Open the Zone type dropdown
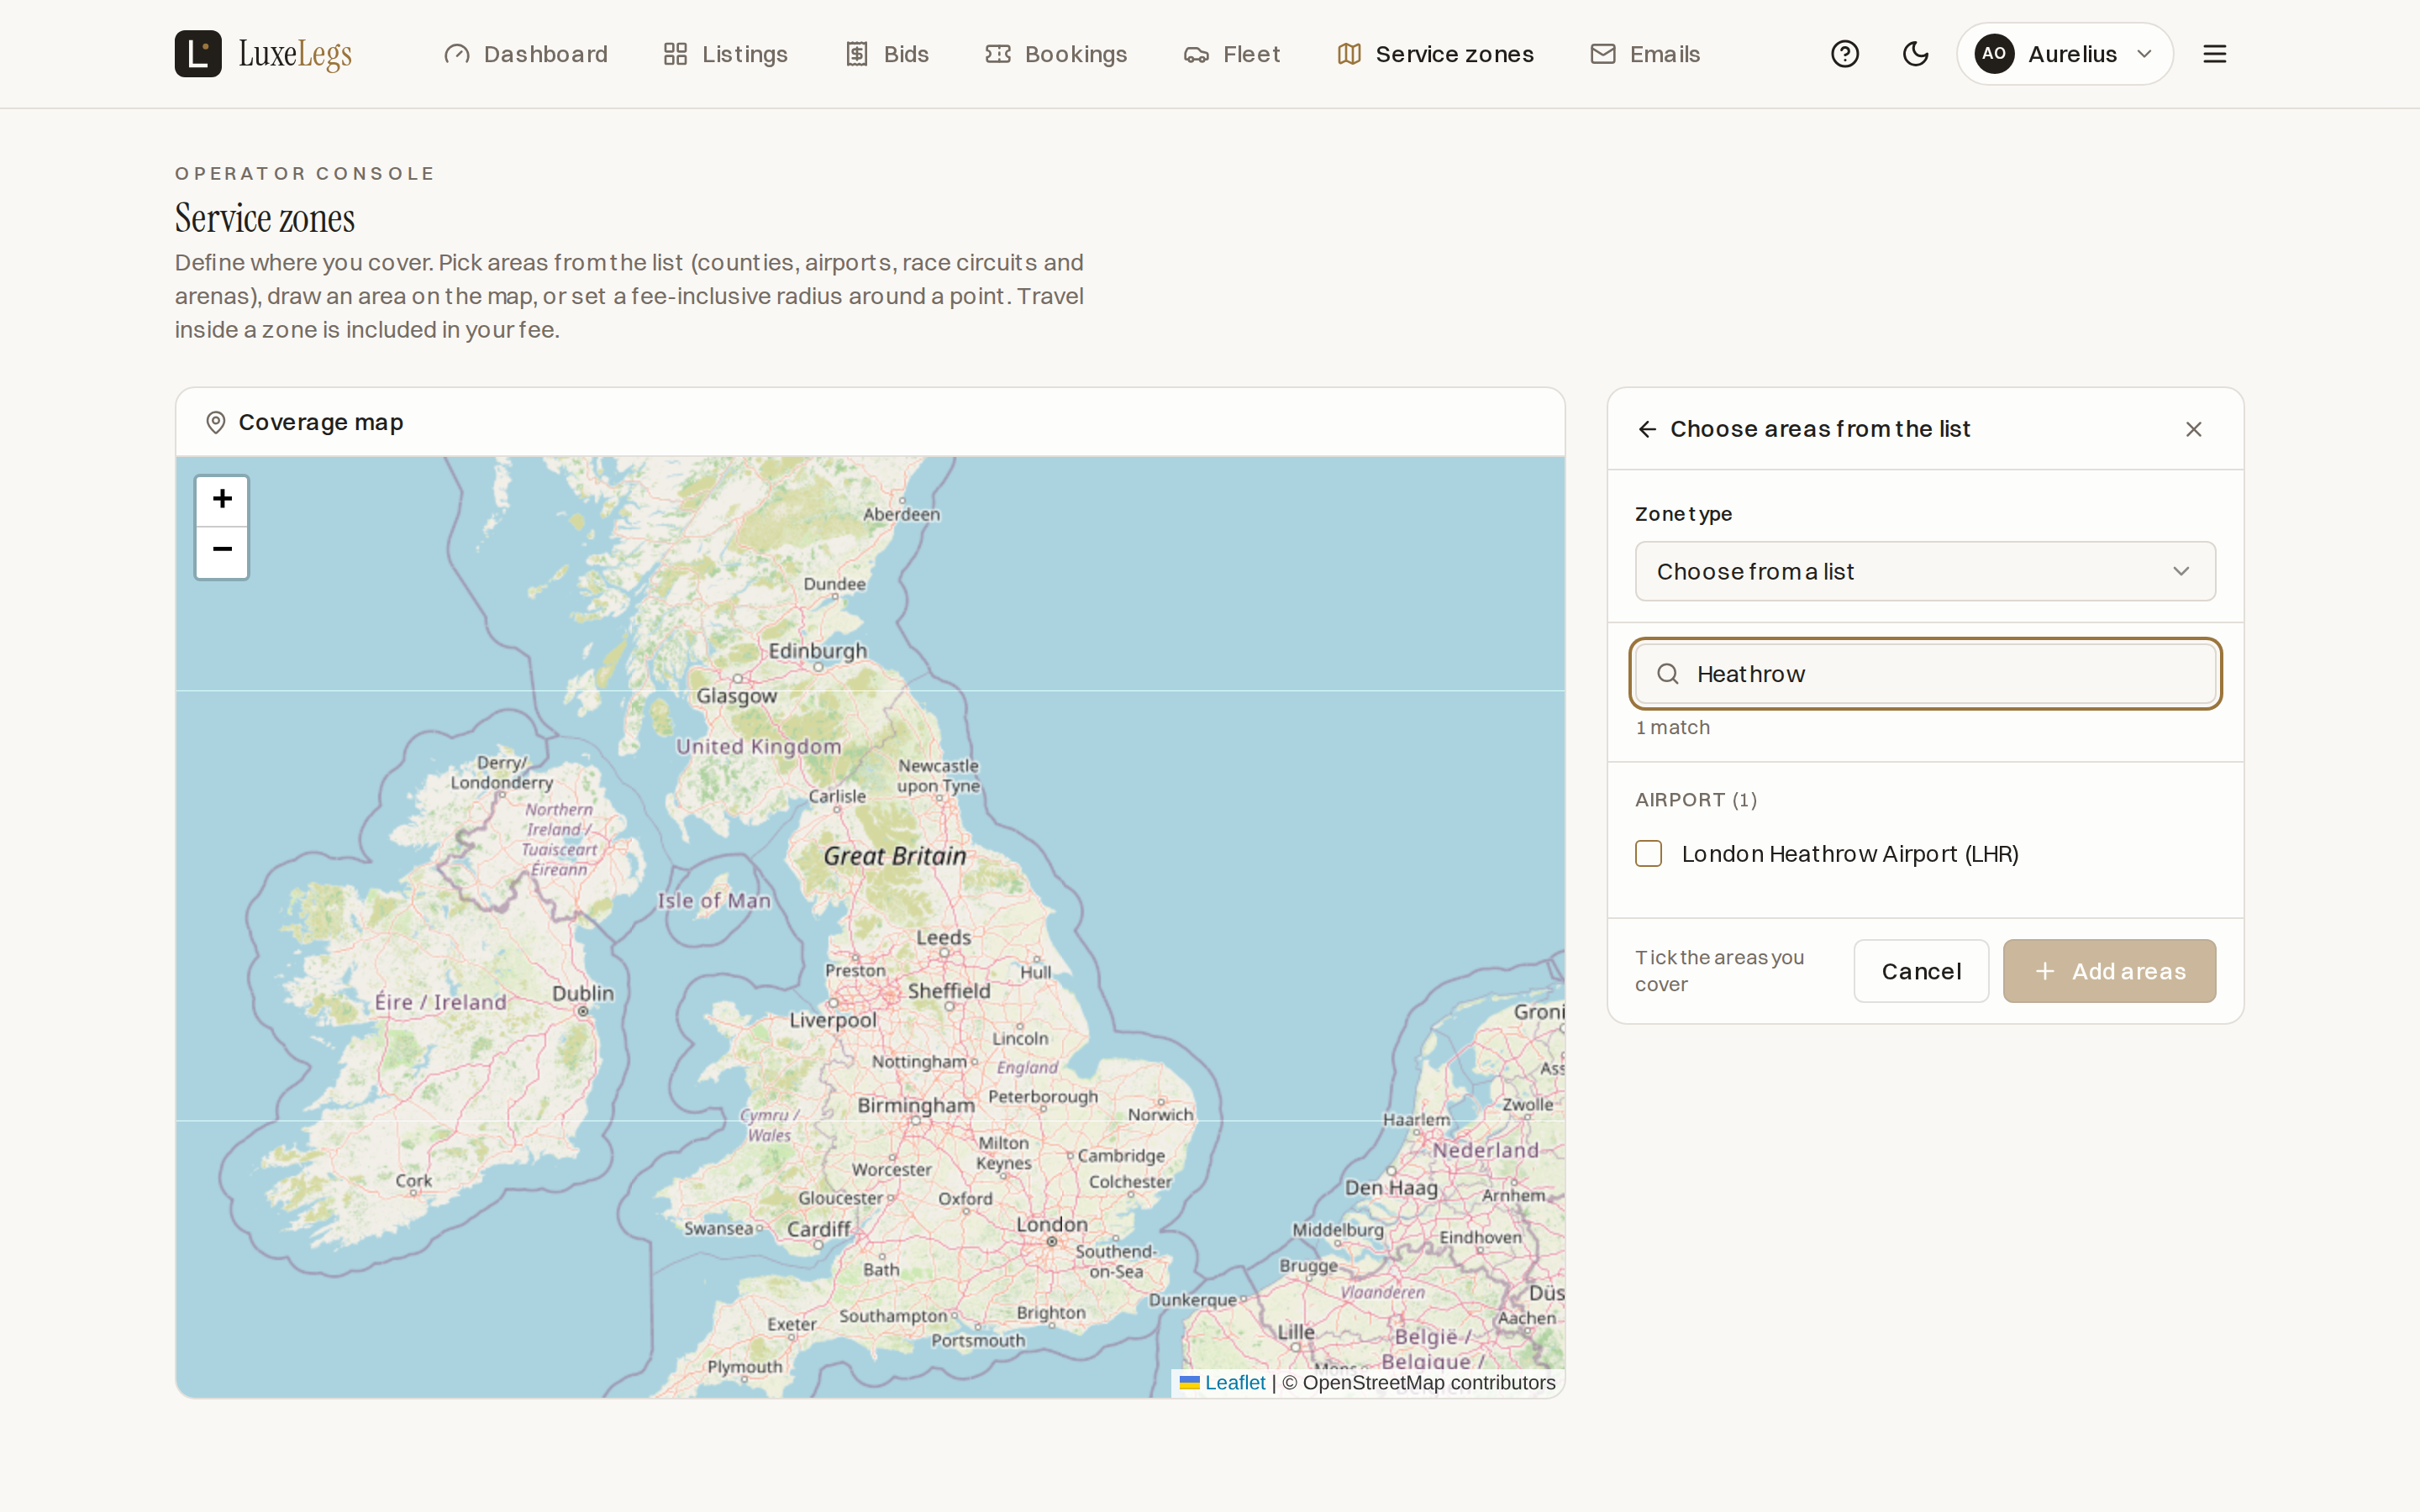The height and width of the screenshot is (1512, 2420). coord(1925,572)
